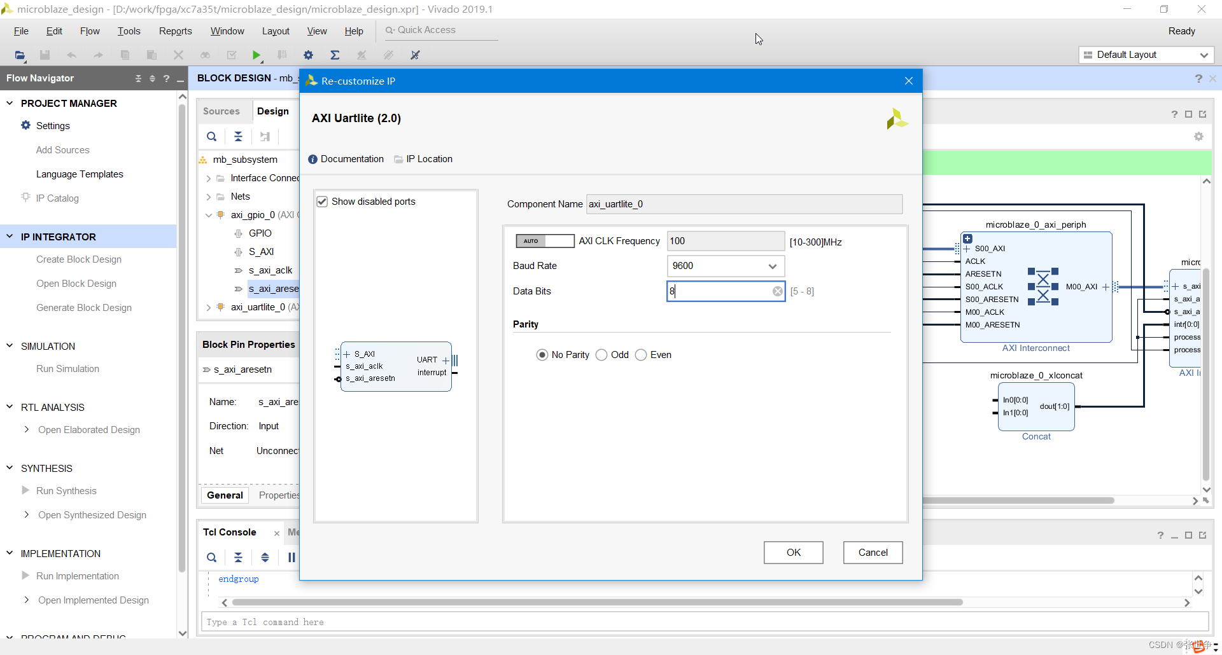The width and height of the screenshot is (1222, 655).
Task: Collapse IP INTEGRATOR section
Action: [10, 237]
